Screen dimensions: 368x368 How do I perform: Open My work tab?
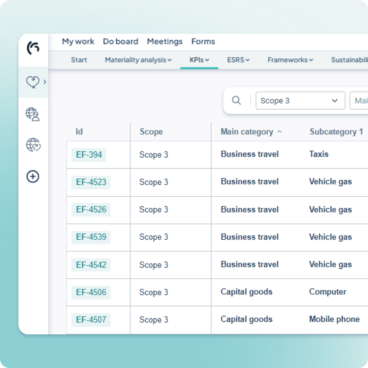78,42
